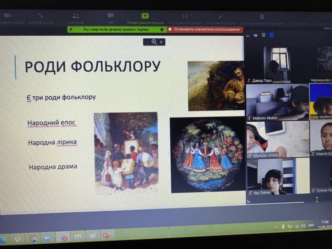Select Милана Скиба video tile
This screenshot has height=249, width=332.
278,140
